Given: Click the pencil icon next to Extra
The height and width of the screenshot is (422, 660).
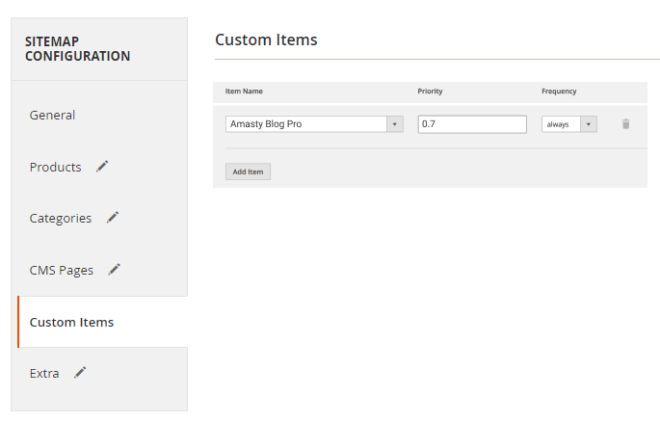Looking at the screenshot, I should pyautogui.click(x=80, y=372).
